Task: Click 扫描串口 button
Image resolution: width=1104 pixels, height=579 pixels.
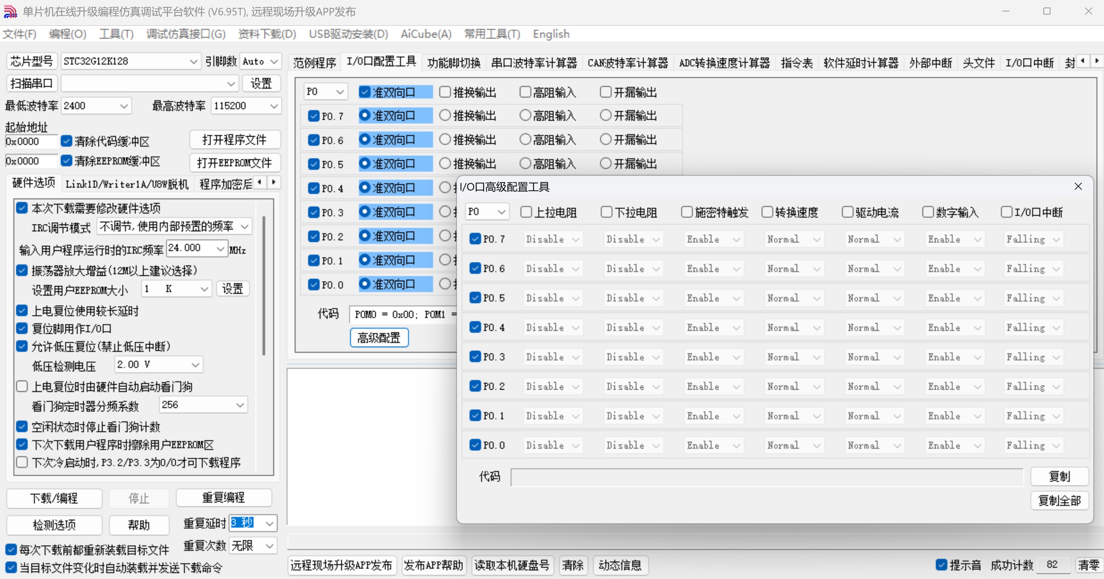Action: 31,83
